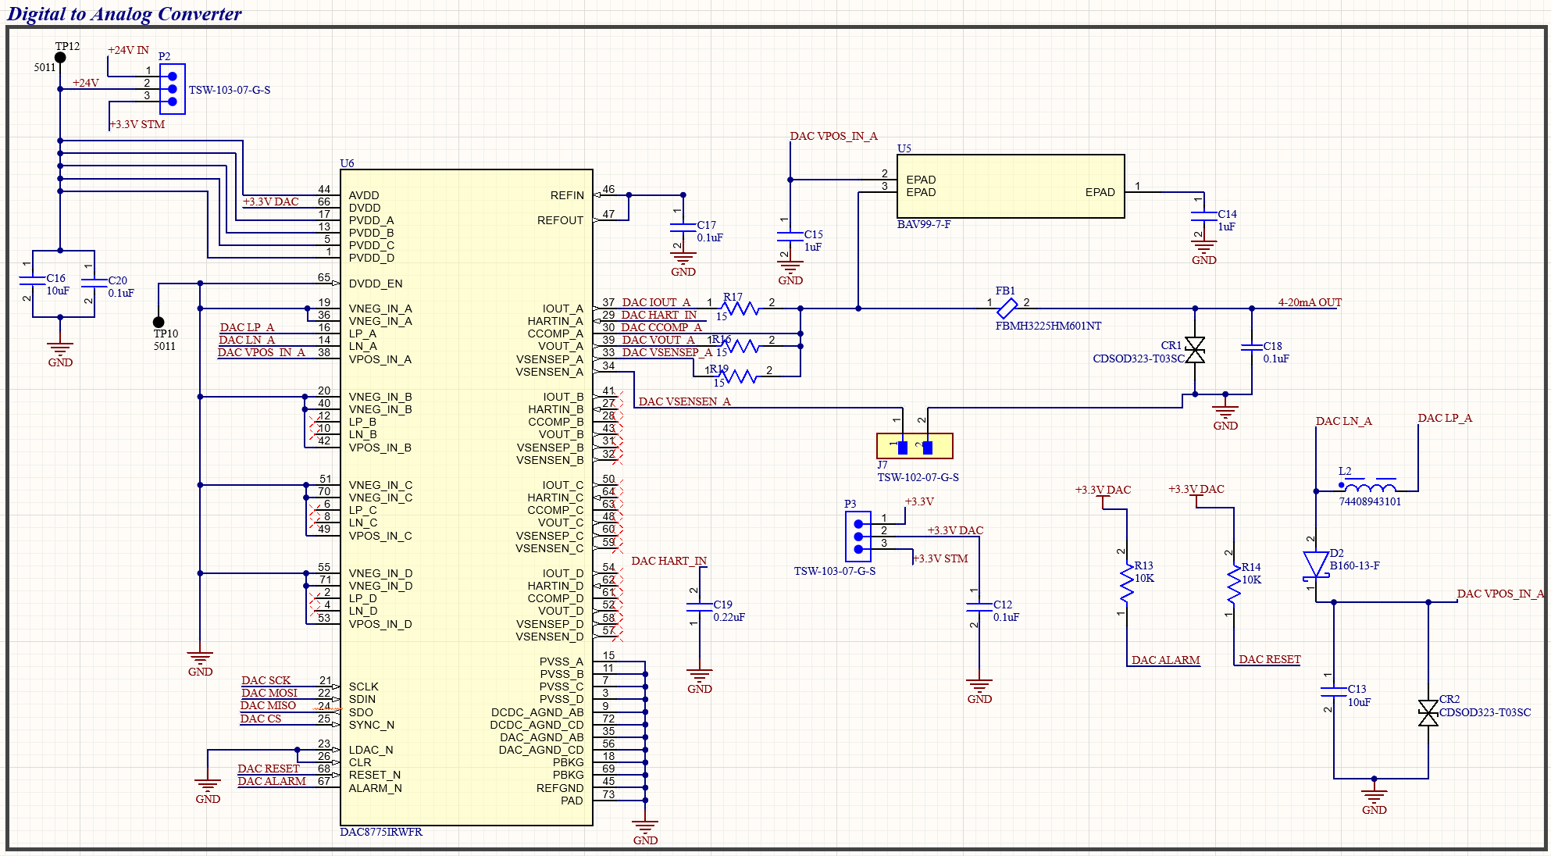
Task: Click the TP10 test point dot
Action: pyautogui.click(x=159, y=322)
